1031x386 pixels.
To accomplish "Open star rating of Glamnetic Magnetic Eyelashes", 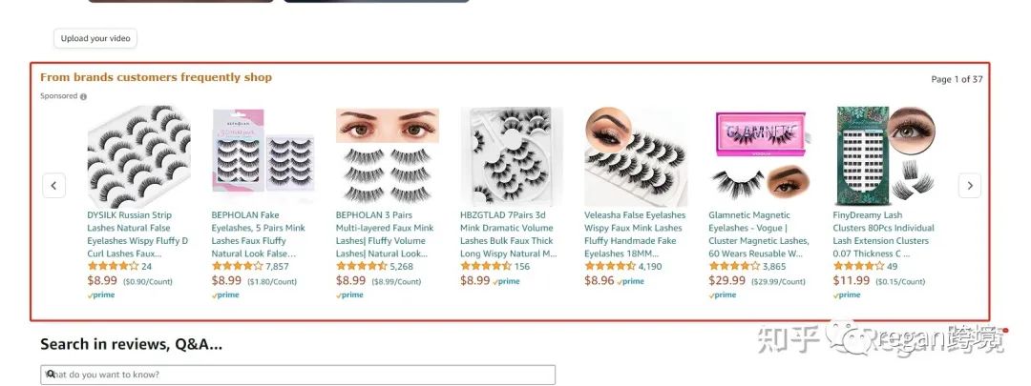I will [x=734, y=267].
